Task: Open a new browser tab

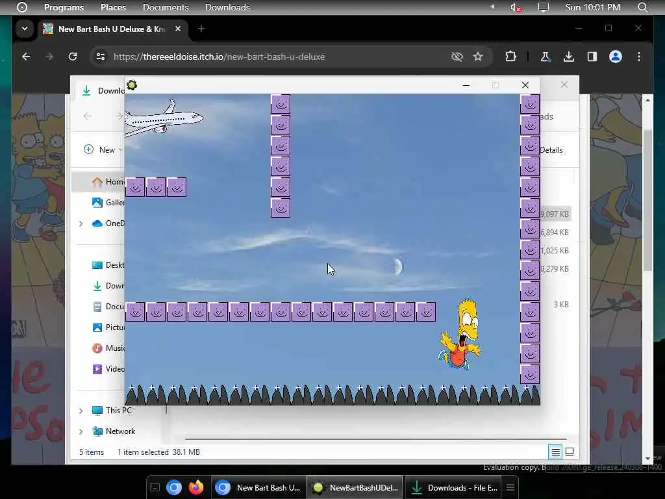Action: [x=201, y=29]
